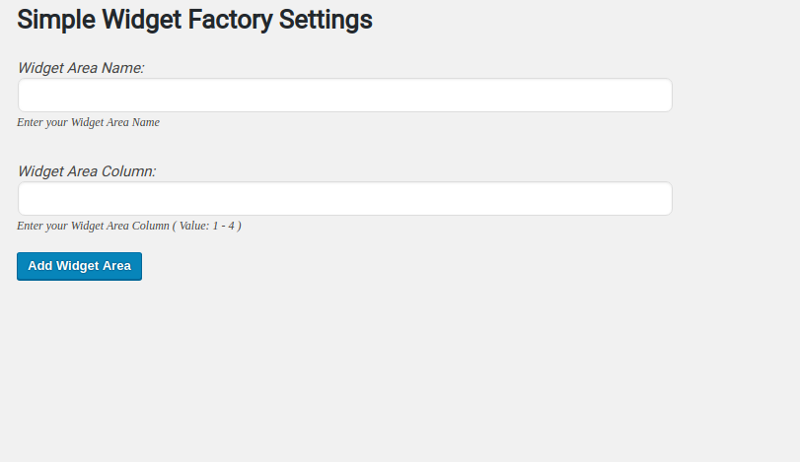Click the helper text below the column field
This screenshot has width=800, height=462.
(129, 226)
